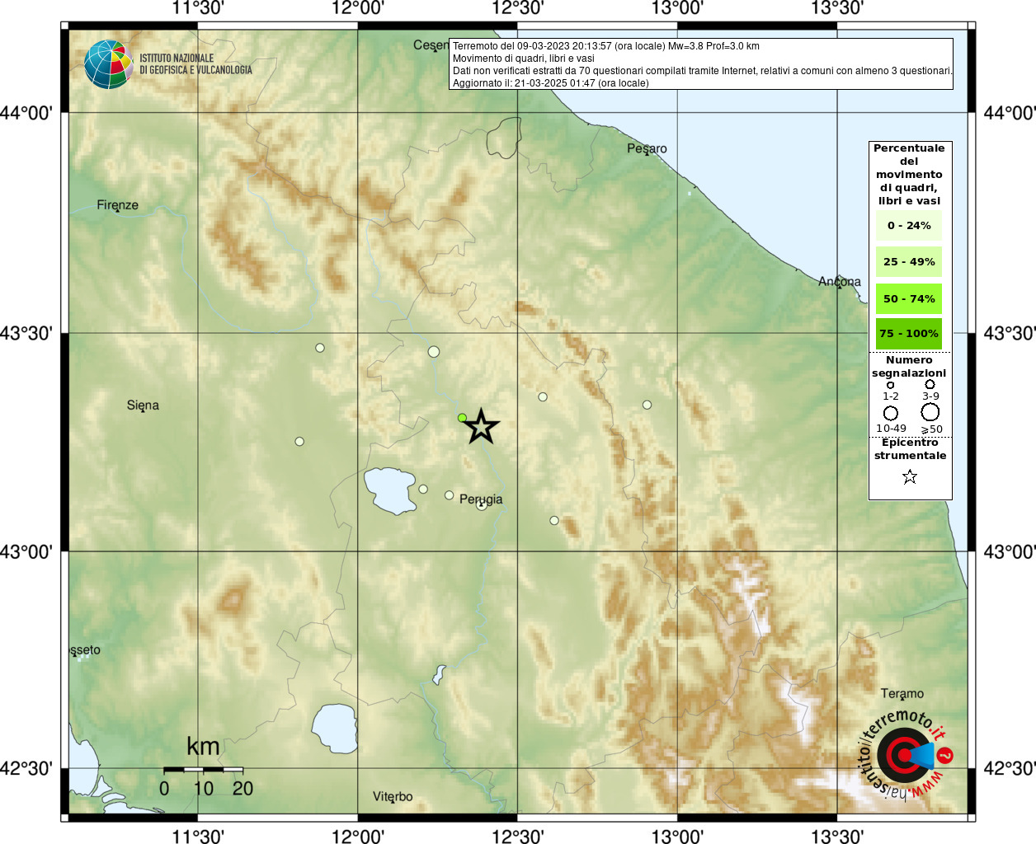Click the 'Istituto Nazionale di Geofisica e Vulcanologia' text
The image size is (1036, 844).
coord(195,64)
